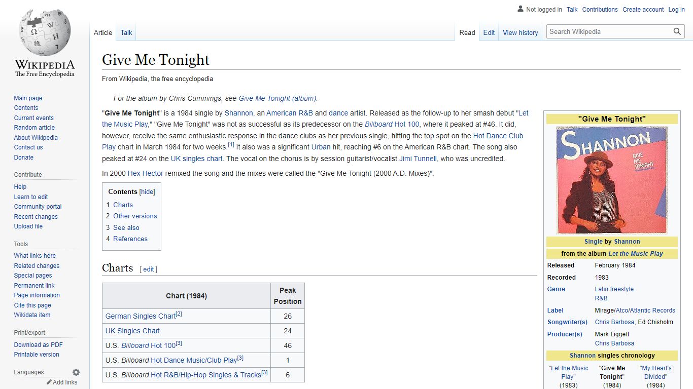
Task: Open Page information link
Action: 37,295
